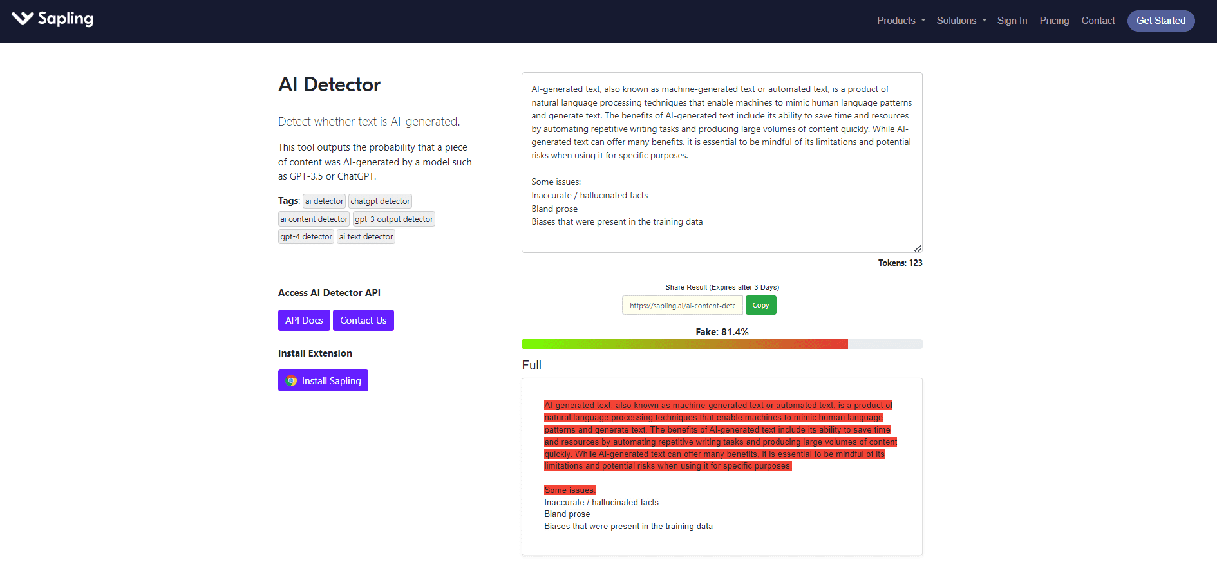Click the Sapling logo in header
1217x569 pixels.
coord(53,19)
